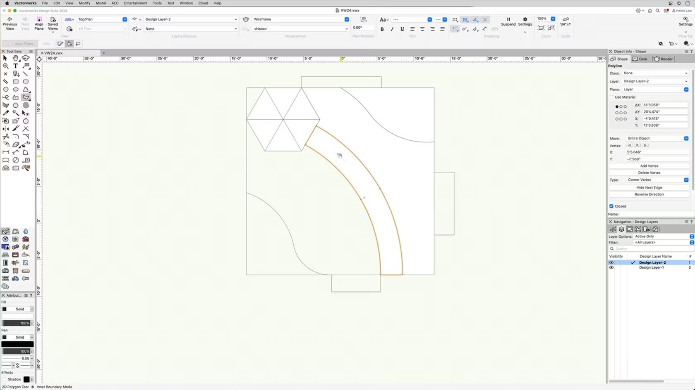Select the Polyline tool

[16, 97]
